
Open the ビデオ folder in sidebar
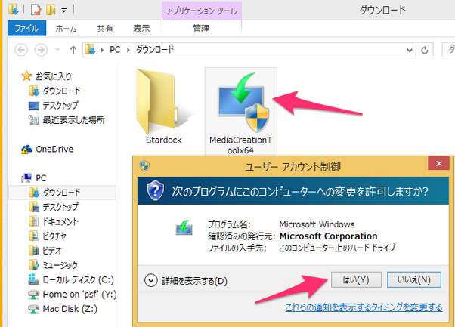[x=45, y=251]
